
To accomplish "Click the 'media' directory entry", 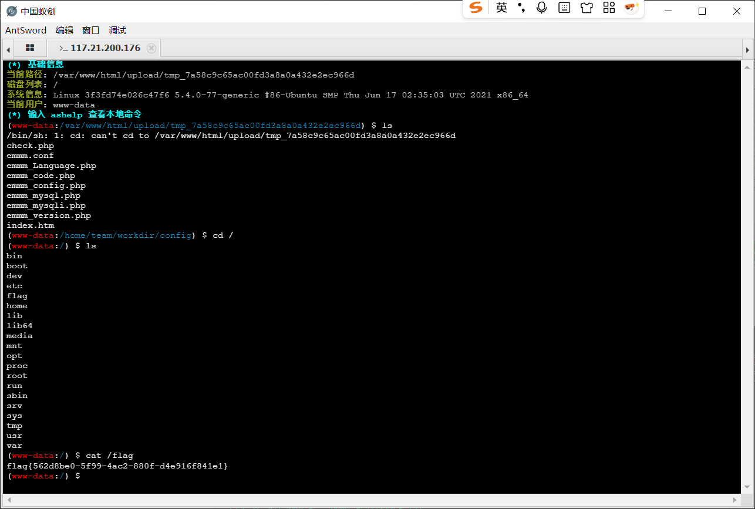I will click(19, 336).
